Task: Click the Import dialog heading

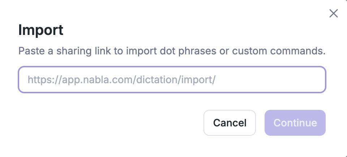Action: point(41,30)
